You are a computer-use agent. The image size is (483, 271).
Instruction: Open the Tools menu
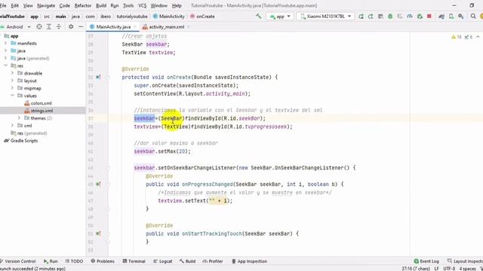(128, 5)
